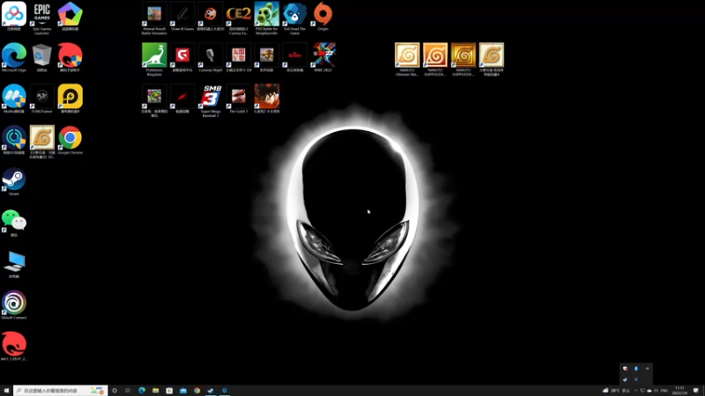Open the Recycle Bin icon

click(41, 57)
